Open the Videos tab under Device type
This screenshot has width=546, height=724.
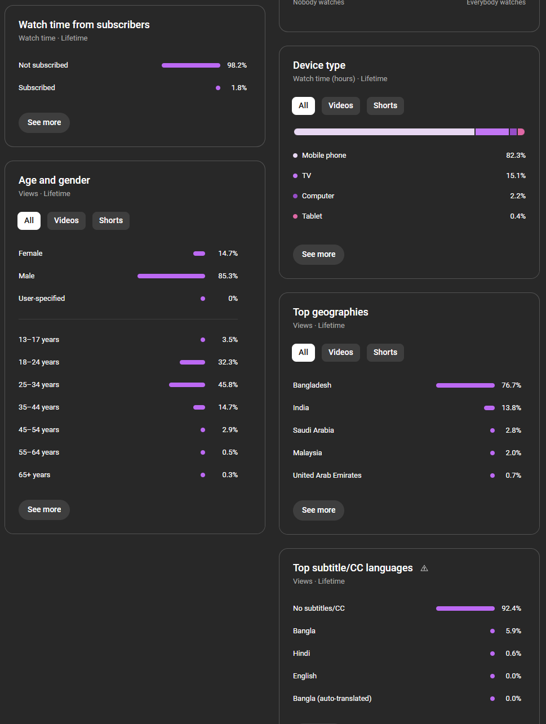pyautogui.click(x=341, y=106)
